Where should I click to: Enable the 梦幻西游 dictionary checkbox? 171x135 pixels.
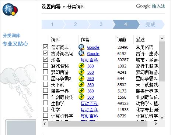(x=45, y=72)
